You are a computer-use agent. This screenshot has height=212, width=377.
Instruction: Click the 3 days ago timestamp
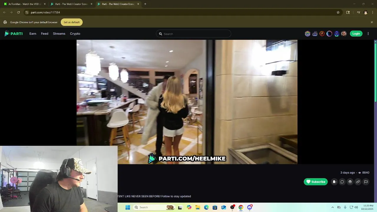(348, 173)
